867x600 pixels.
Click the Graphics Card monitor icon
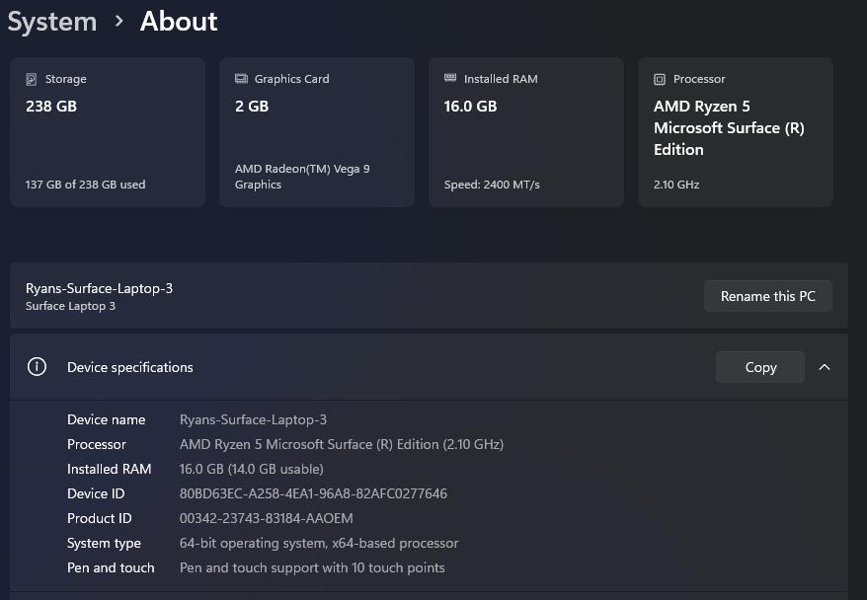click(241, 79)
